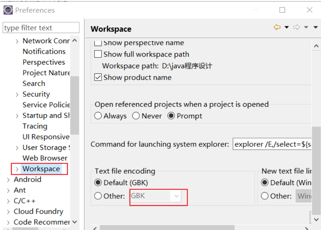Select the Always radio button
Viewport: 321px width, 230px height.
98,116
